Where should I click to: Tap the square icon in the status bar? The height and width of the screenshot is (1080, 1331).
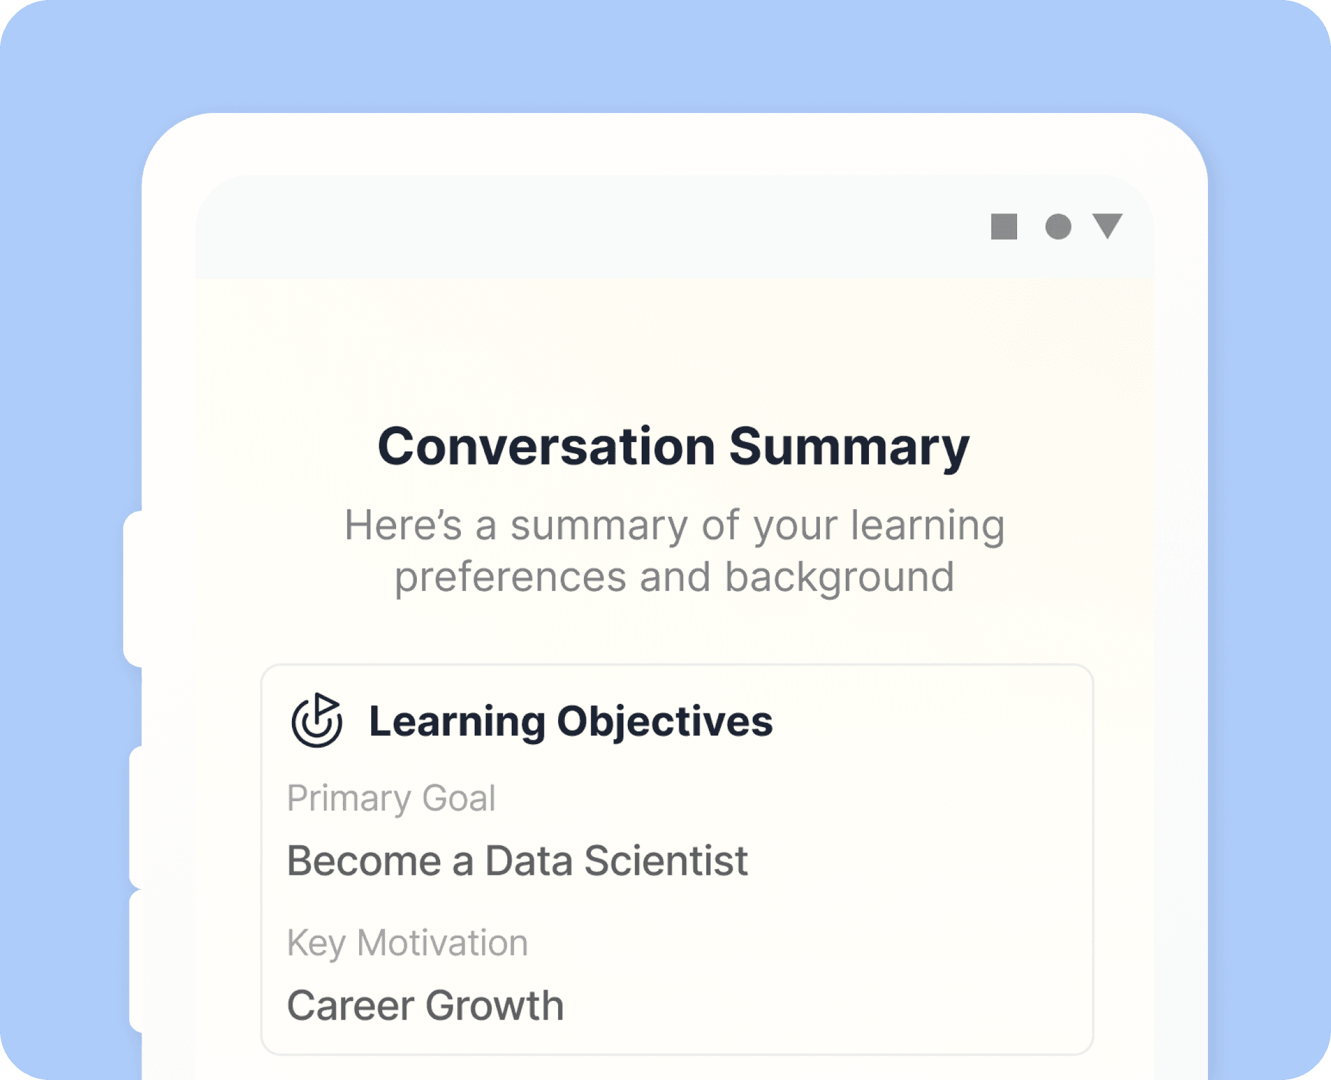(1003, 227)
